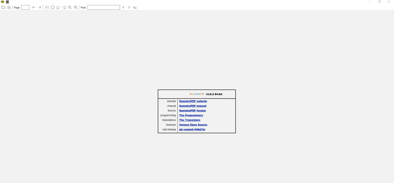Image resolution: width=394 pixels, height=183 pixels.
Task: Open git commit 646d1fe link
Action: [192, 130]
